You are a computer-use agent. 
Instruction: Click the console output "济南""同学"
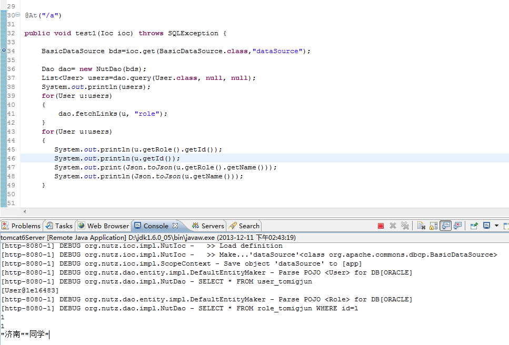pyautogui.click(x=25, y=334)
